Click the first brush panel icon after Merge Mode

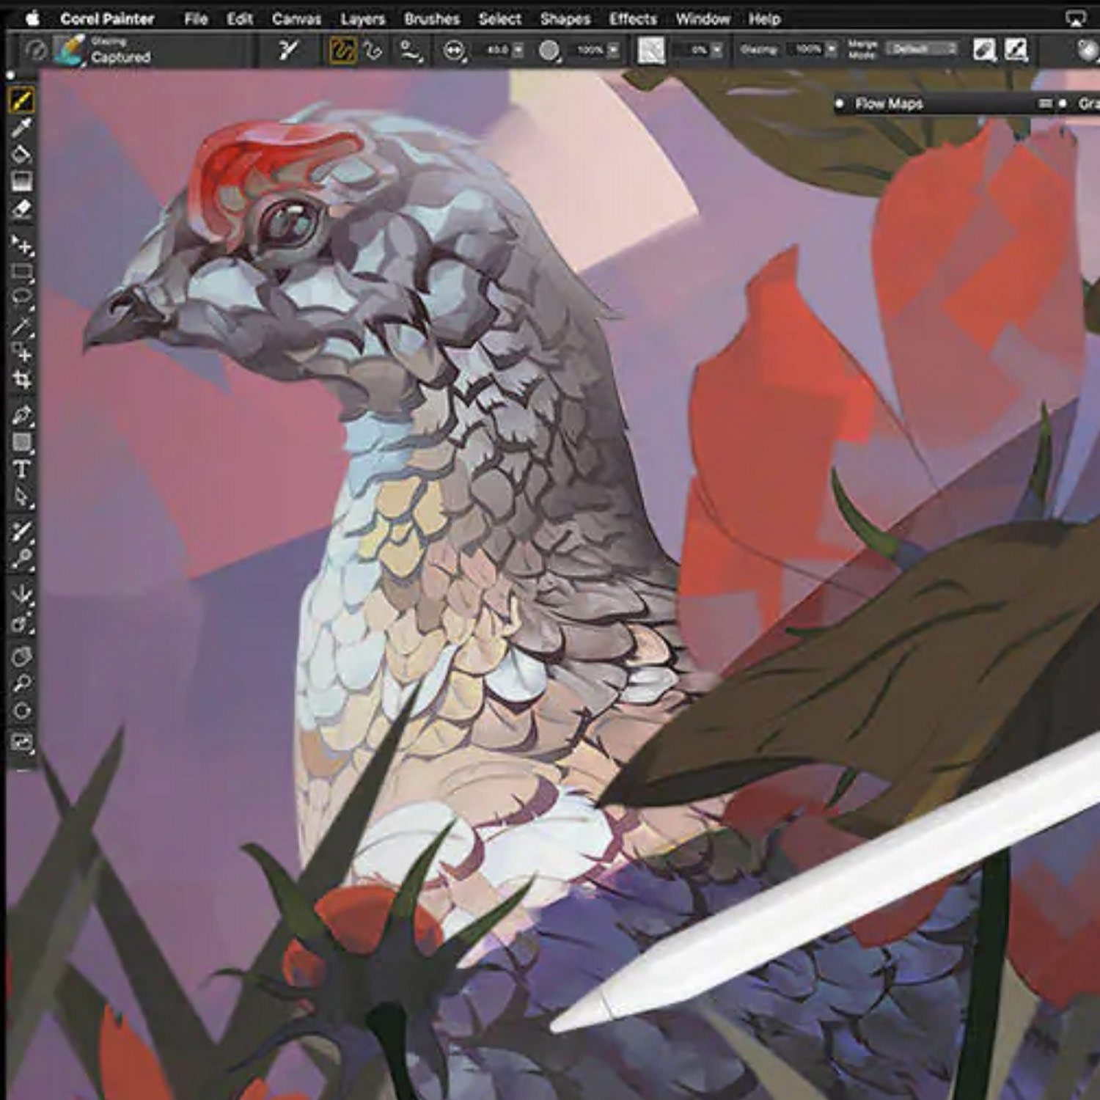(984, 50)
